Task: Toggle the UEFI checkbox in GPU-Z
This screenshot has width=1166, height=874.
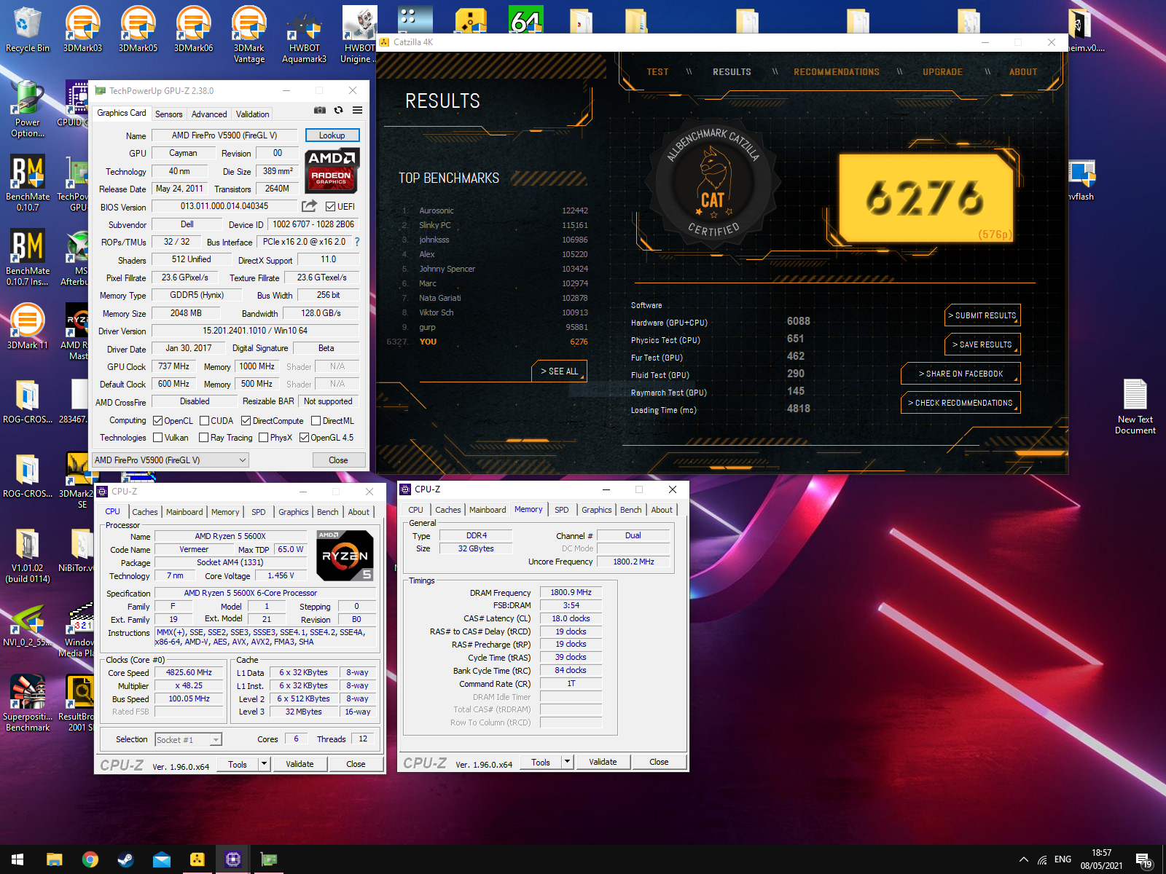Action: pyautogui.click(x=330, y=206)
